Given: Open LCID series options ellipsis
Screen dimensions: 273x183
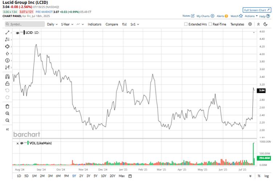Looking at the screenshot, I should point(21,32).
